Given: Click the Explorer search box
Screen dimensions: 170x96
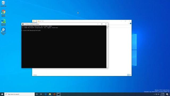Looking at the screenshot, I should [x=119, y=26].
